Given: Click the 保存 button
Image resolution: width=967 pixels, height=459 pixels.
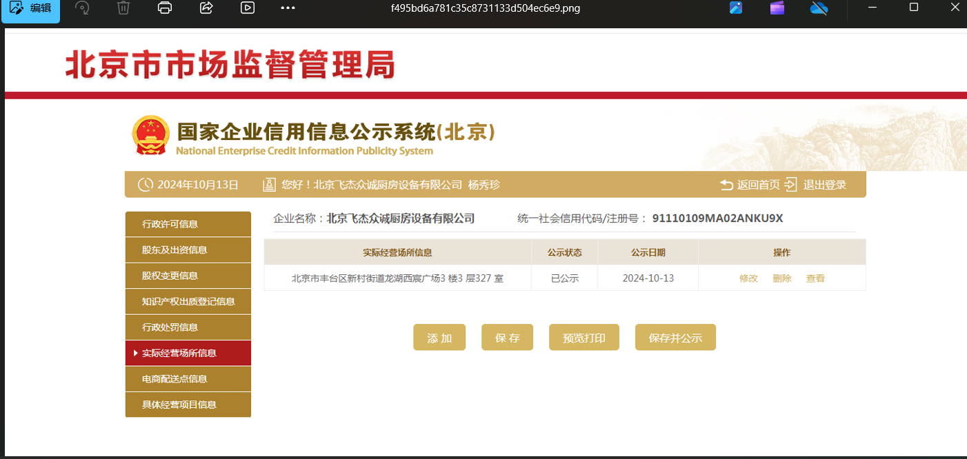Looking at the screenshot, I should tap(507, 338).
